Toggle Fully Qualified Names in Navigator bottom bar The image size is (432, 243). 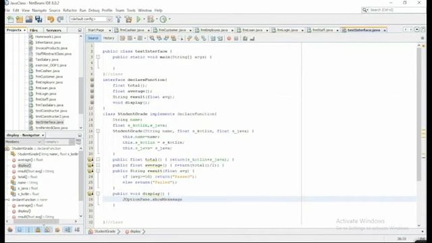coord(57,230)
